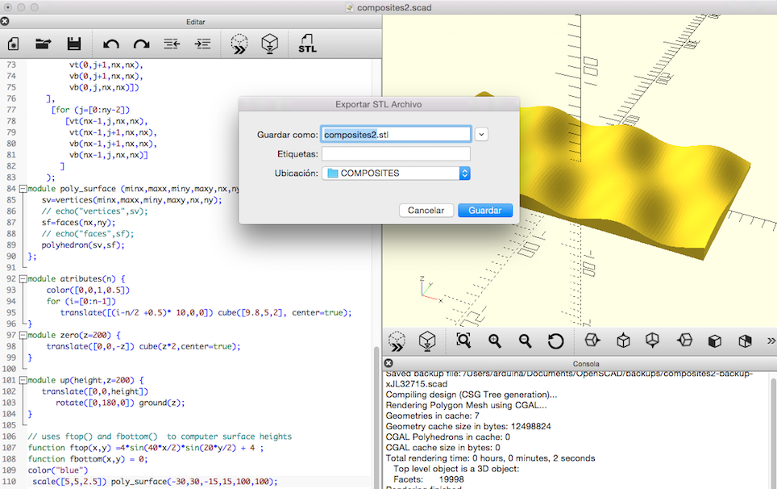777x489 pixels.
Task: Click the code line 'color("blue")'
Action: (x=57, y=470)
